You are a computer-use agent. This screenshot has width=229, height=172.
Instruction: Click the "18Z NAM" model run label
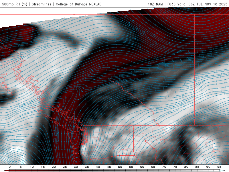pyautogui.click(x=155, y=4)
